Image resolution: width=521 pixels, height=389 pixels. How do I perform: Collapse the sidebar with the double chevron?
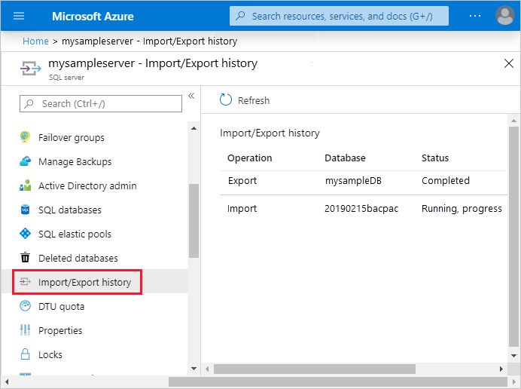click(x=191, y=96)
